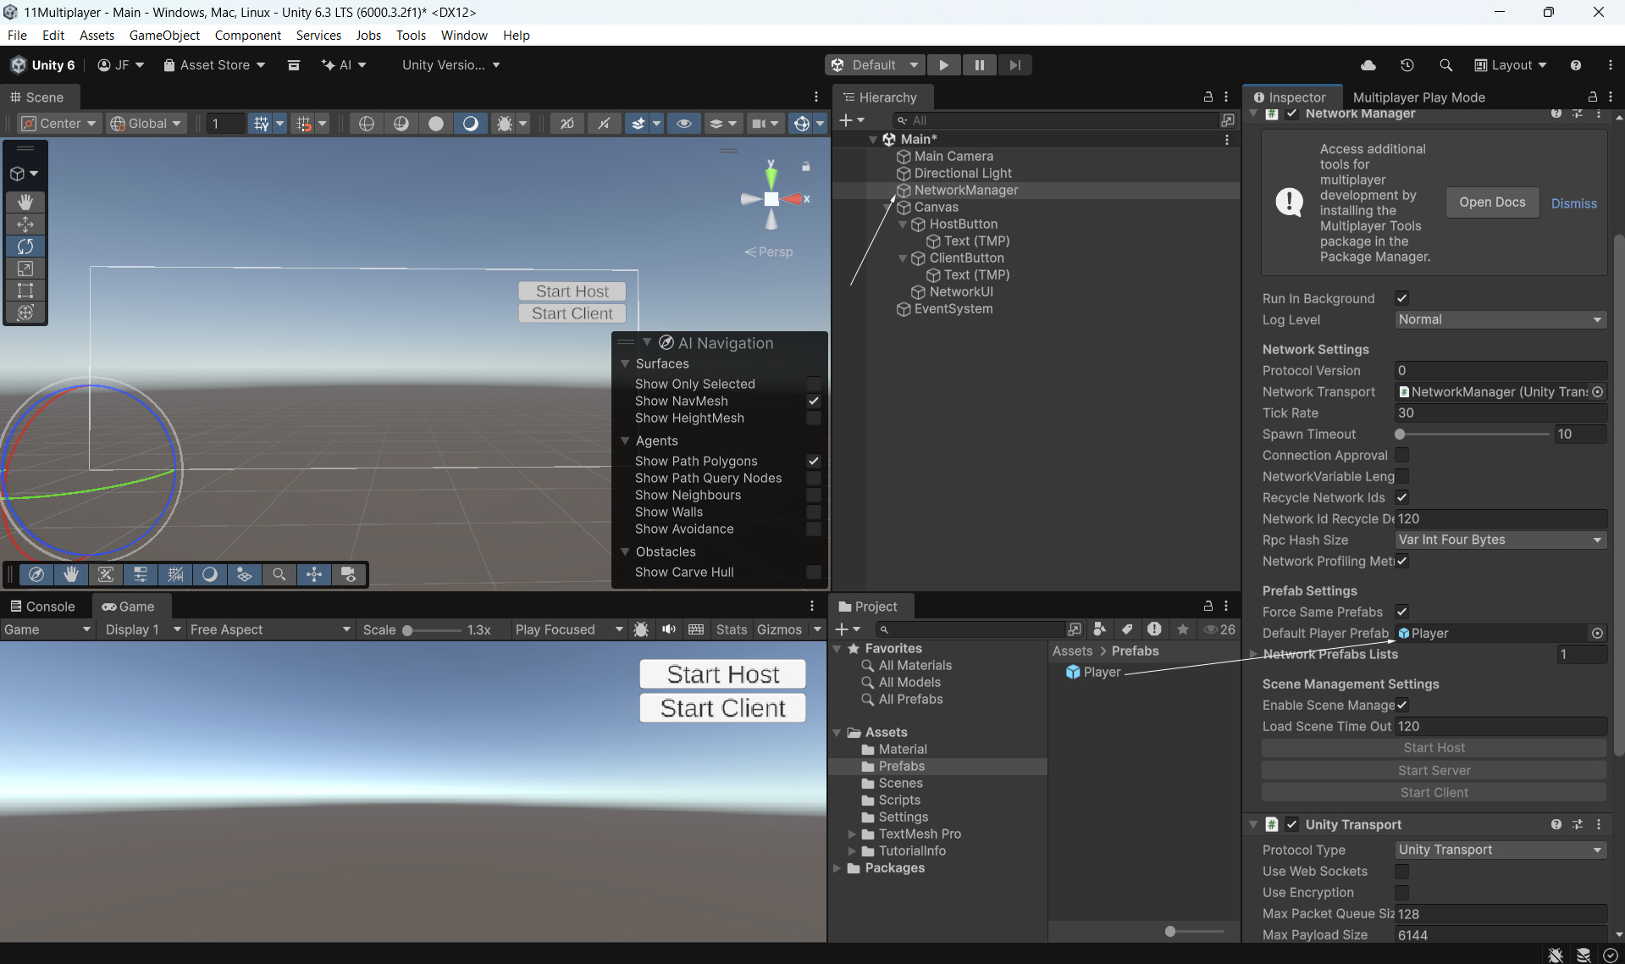
Task: Enable Connection Approval checkbox
Action: point(1401,456)
